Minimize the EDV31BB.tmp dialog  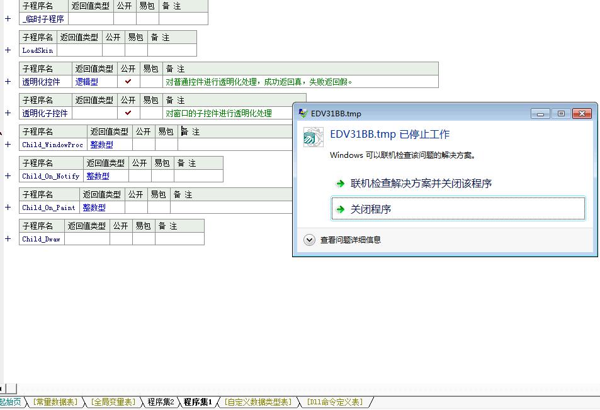pos(540,113)
